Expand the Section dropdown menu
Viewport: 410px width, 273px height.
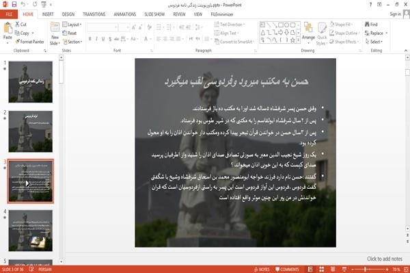coord(72,42)
